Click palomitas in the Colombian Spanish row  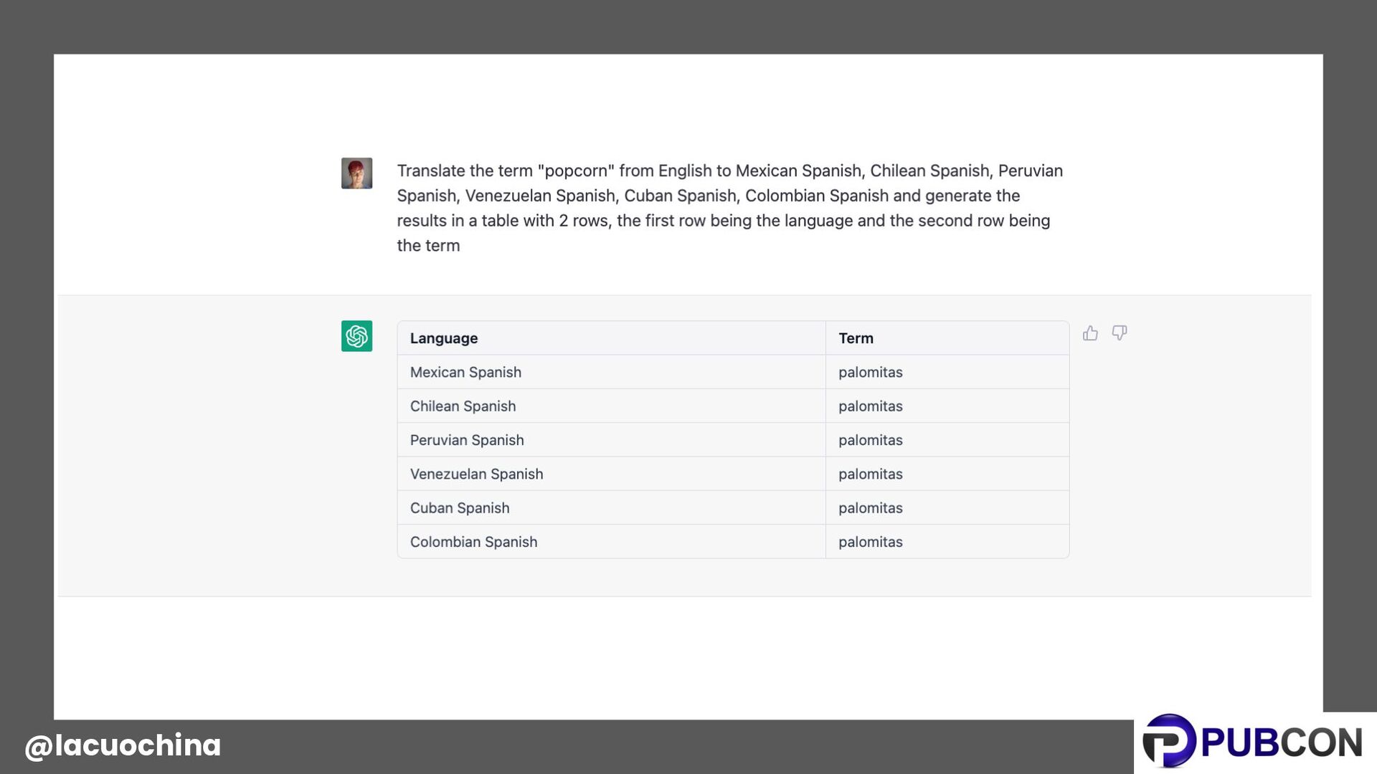[x=870, y=543]
